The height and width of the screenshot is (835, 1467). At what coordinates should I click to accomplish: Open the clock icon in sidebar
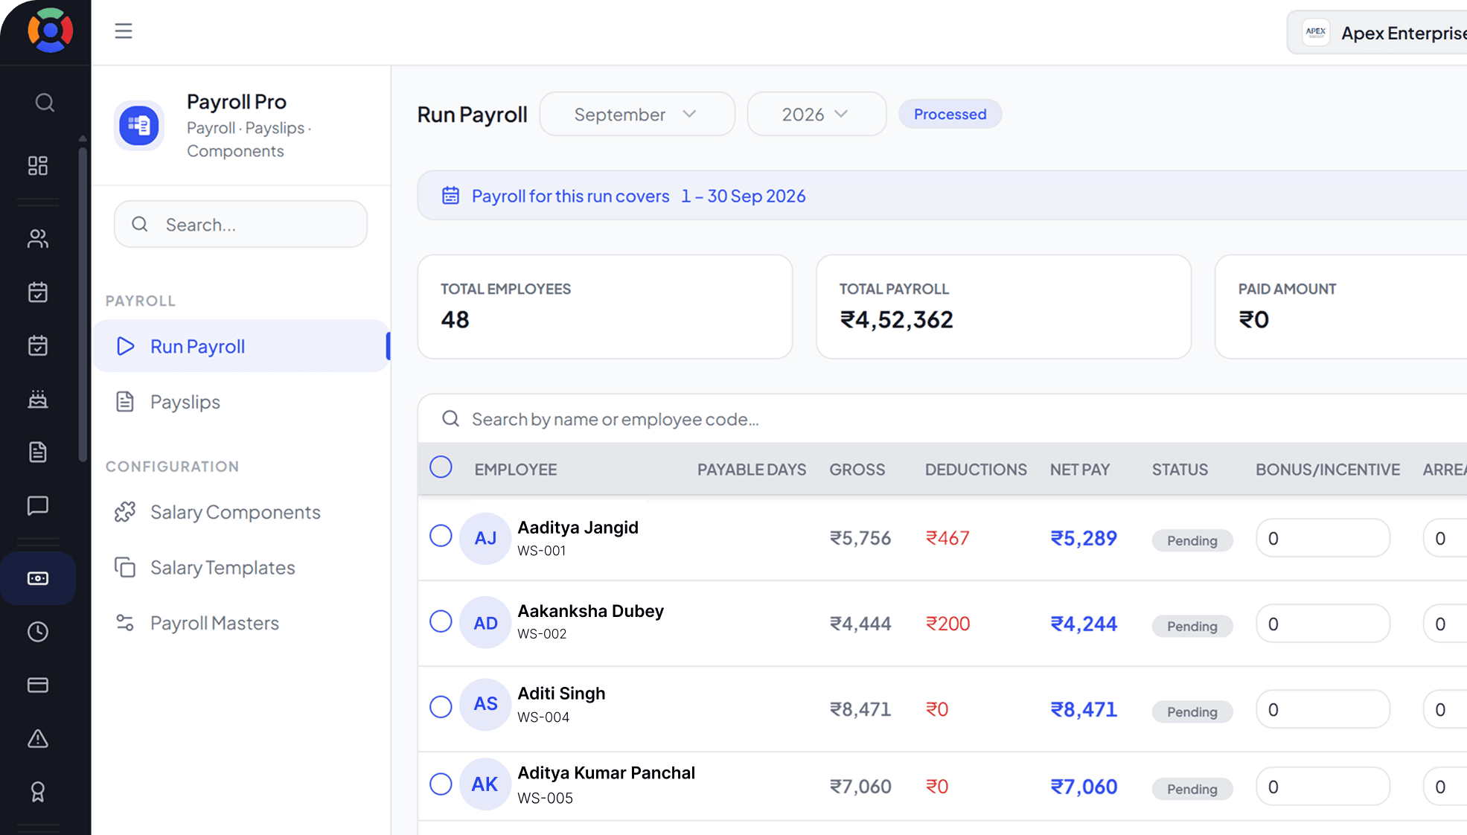pyautogui.click(x=38, y=632)
